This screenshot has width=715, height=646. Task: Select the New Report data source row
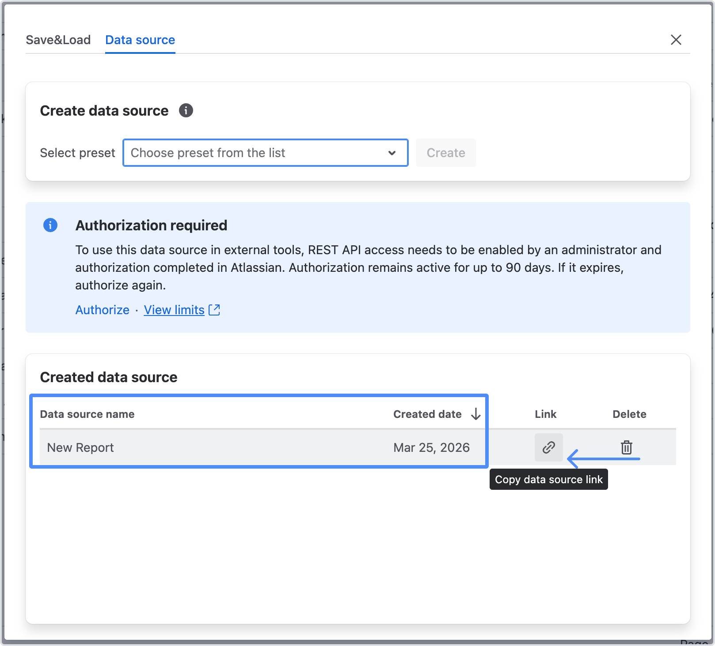(80, 447)
